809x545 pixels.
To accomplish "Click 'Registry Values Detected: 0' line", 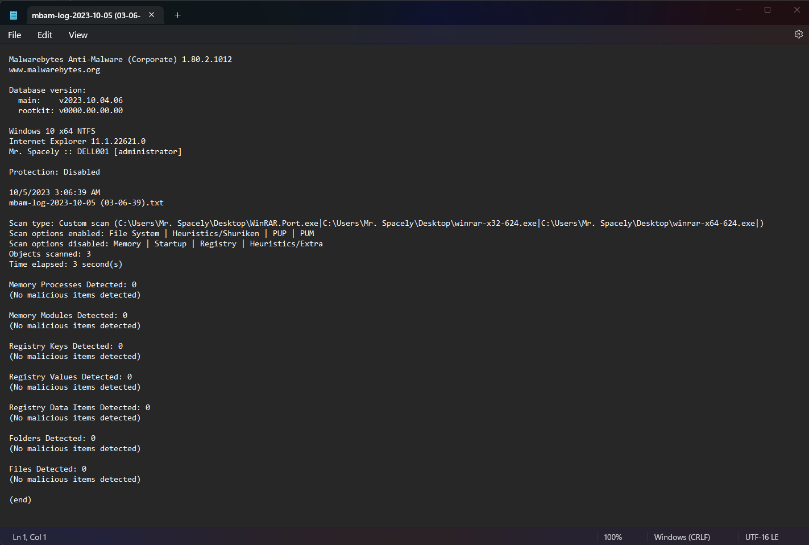I will pyautogui.click(x=70, y=377).
